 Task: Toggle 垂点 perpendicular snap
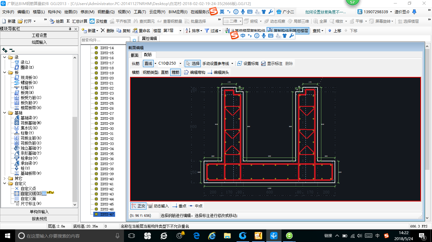[179, 206]
